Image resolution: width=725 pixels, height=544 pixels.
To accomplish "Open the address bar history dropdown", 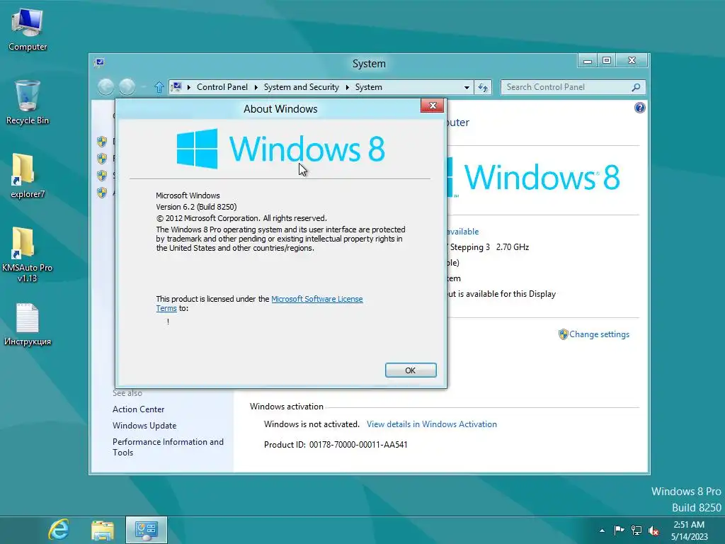I will pos(467,87).
